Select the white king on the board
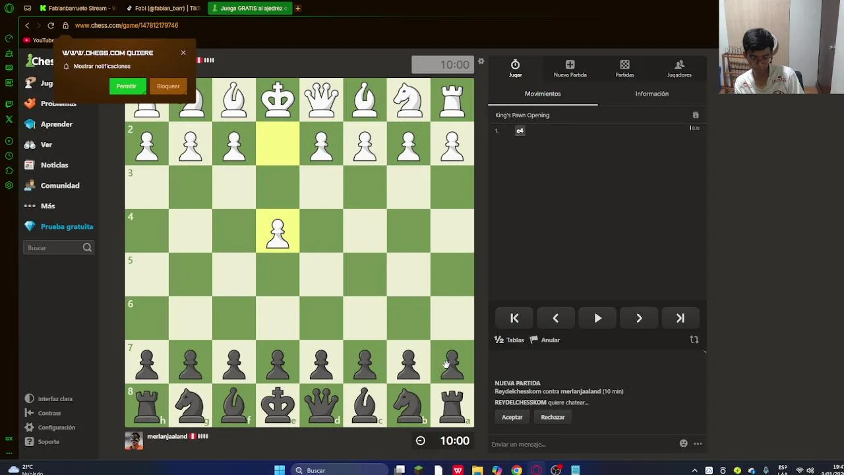The width and height of the screenshot is (844, 475). 278,100
